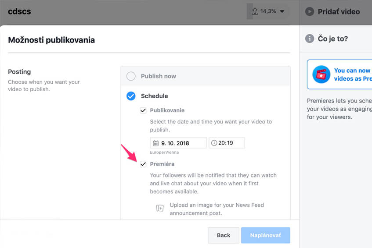372x248 pixels.
Task: Click the You can now videos as Premiere banner
Action: [x=339, y=74]
